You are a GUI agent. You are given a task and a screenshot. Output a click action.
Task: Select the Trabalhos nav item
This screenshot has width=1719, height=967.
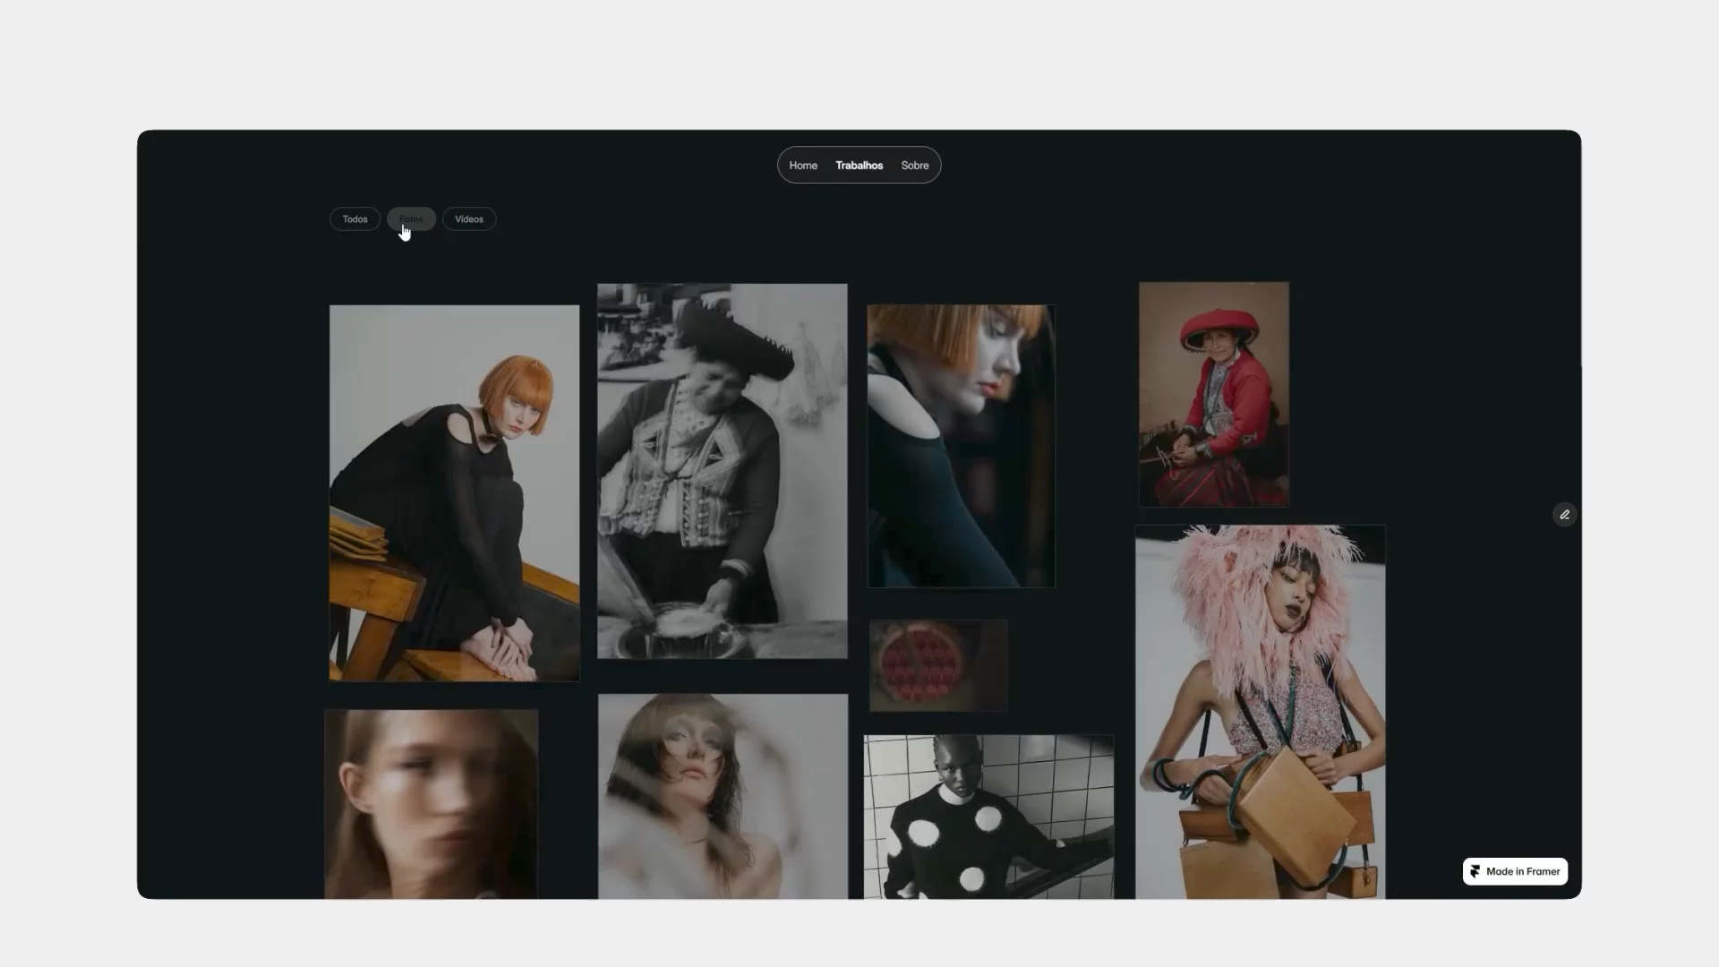pos(859,166)
